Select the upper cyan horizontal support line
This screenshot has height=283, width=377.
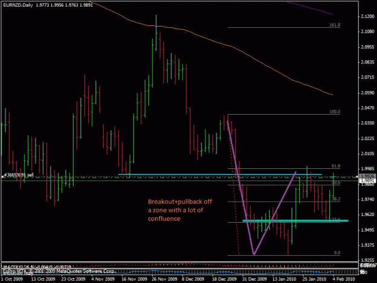220,174
